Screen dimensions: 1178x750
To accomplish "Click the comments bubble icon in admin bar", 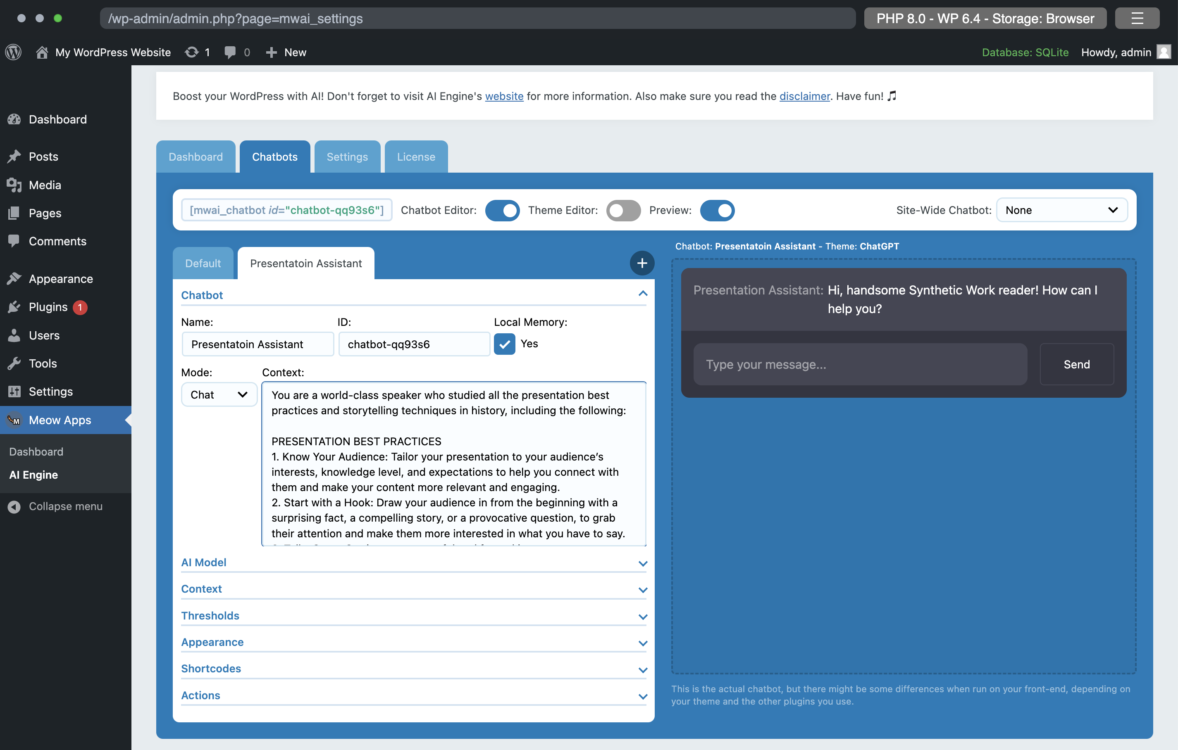I will [x=230, y=52].
